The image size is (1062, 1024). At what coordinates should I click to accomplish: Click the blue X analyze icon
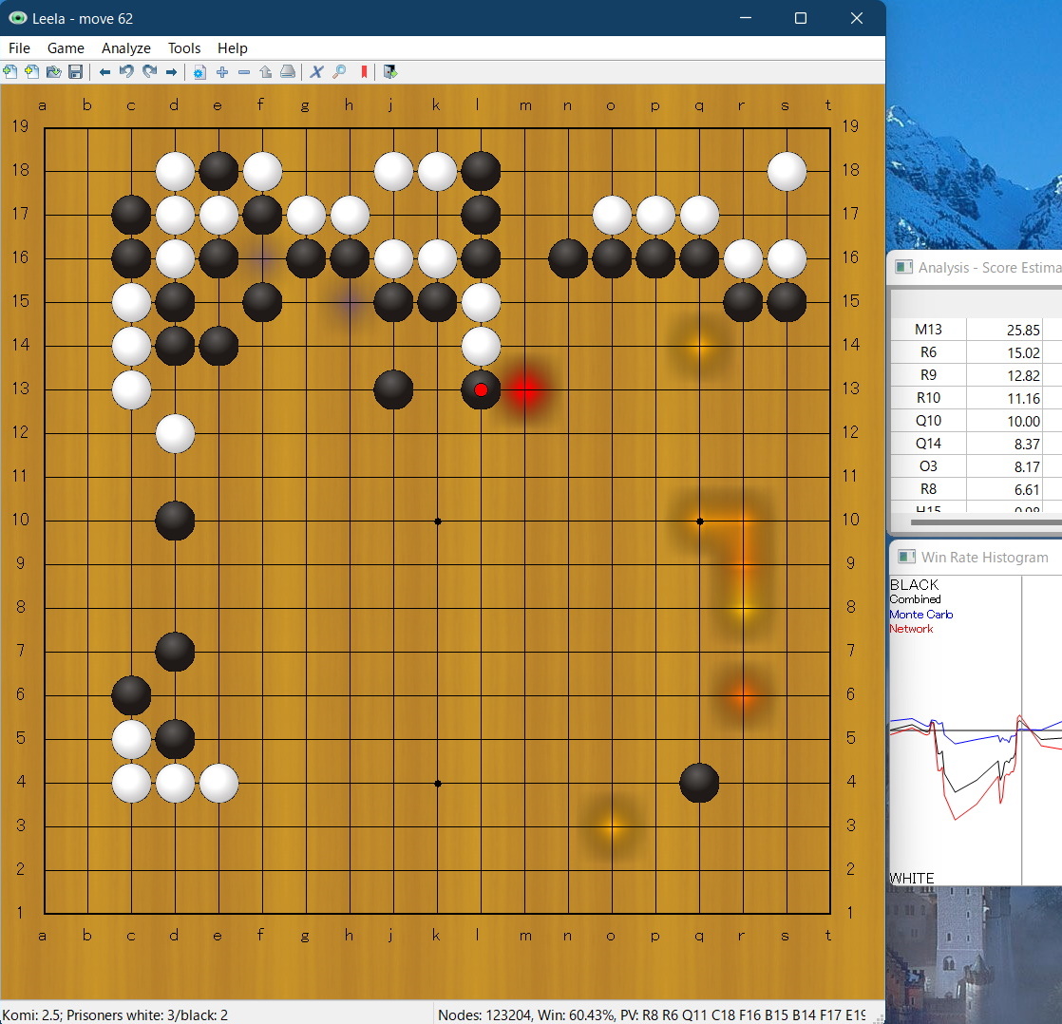tap(316, 72)
